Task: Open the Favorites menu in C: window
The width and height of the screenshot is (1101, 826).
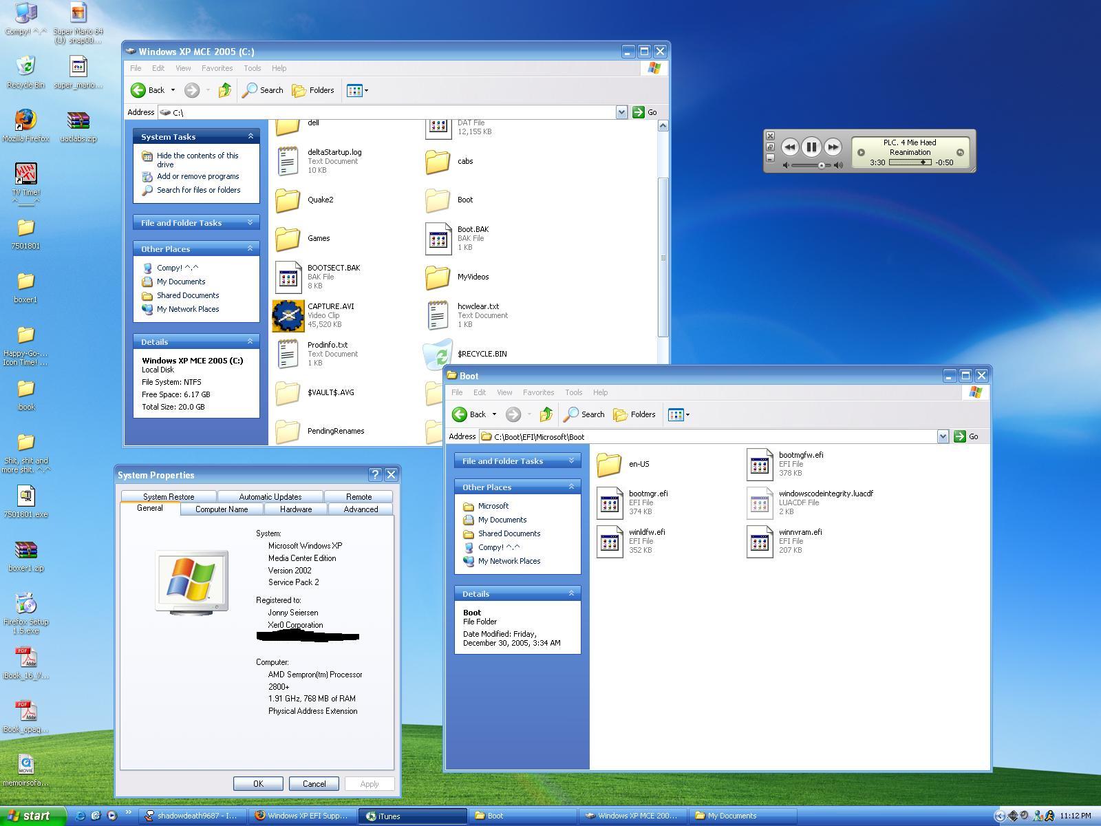Action: click(x=217, y=68)
